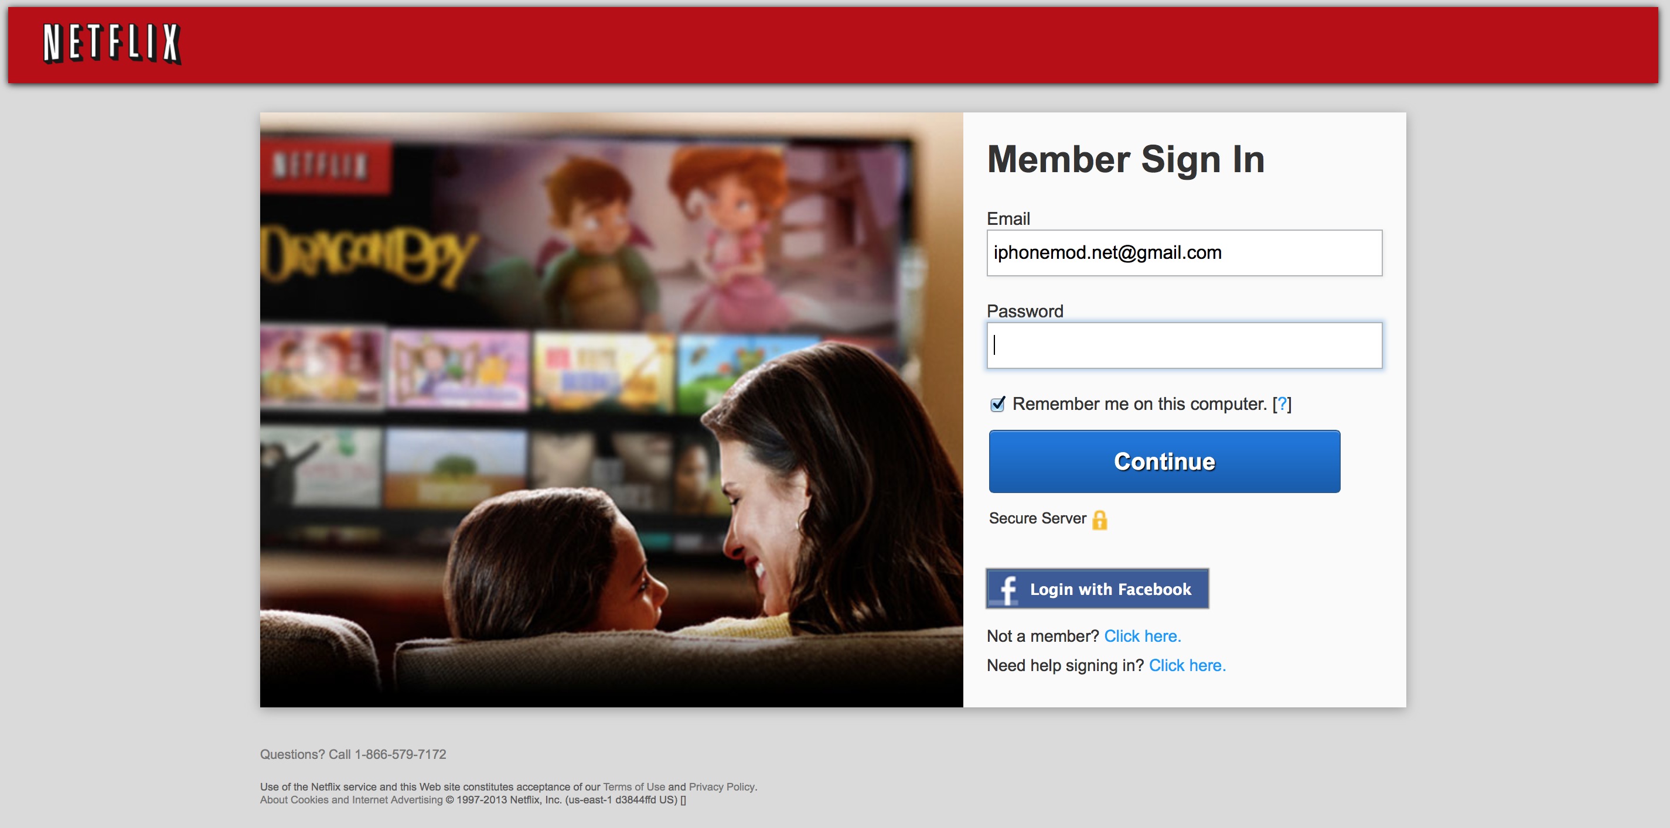Open the Privacy Policy link
Screen dimensions: 1670x828
click(x=721, y=786)
